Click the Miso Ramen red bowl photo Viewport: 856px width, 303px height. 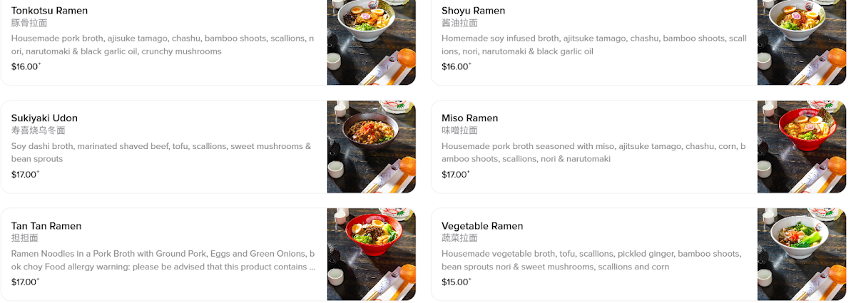pyautogui.click(x=801, y=146)
